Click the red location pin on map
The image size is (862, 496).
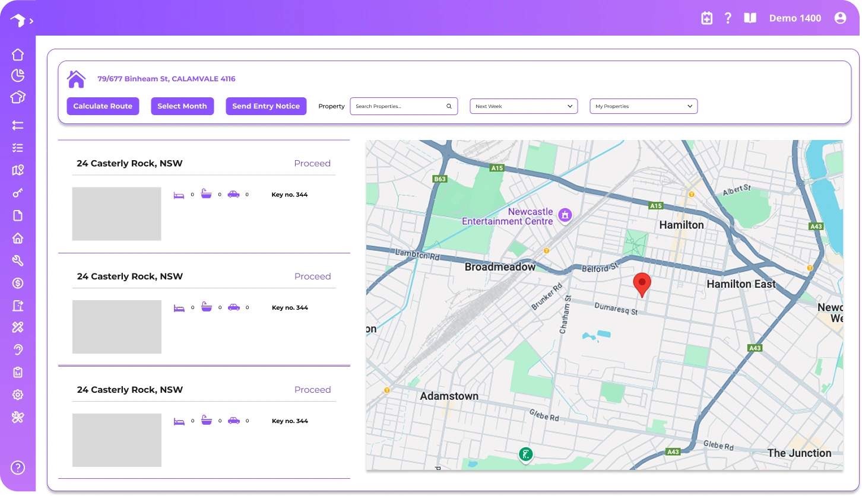pos(642,284)
